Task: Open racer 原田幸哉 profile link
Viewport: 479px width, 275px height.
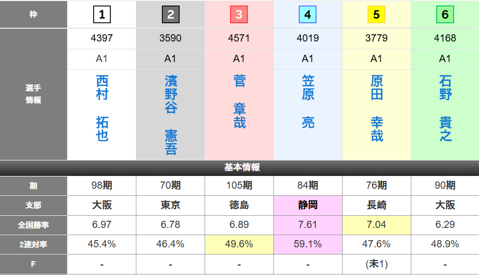Action: pos(376,108)
